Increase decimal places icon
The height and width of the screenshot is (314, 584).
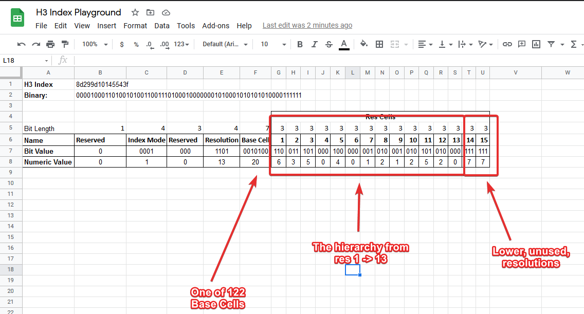coord(165,44)
